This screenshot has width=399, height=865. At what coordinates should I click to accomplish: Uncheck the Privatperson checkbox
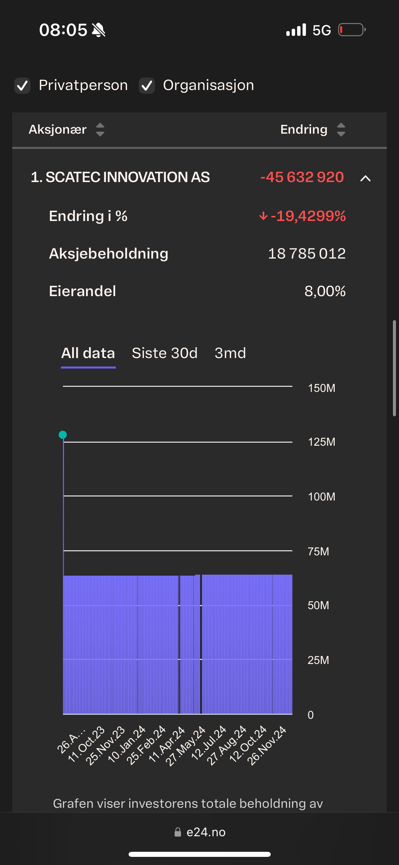[22, 86]
